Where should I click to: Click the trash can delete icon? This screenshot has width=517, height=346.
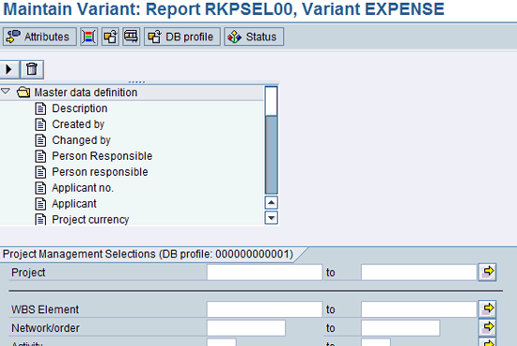click(x=32, y=70)
